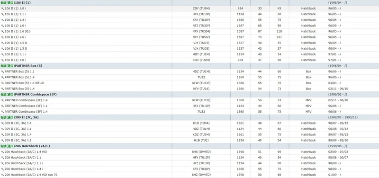
Task: Click magnifier icon on 206 Hatchback HFY (TU1JP) row
Action: pos(2,158)
